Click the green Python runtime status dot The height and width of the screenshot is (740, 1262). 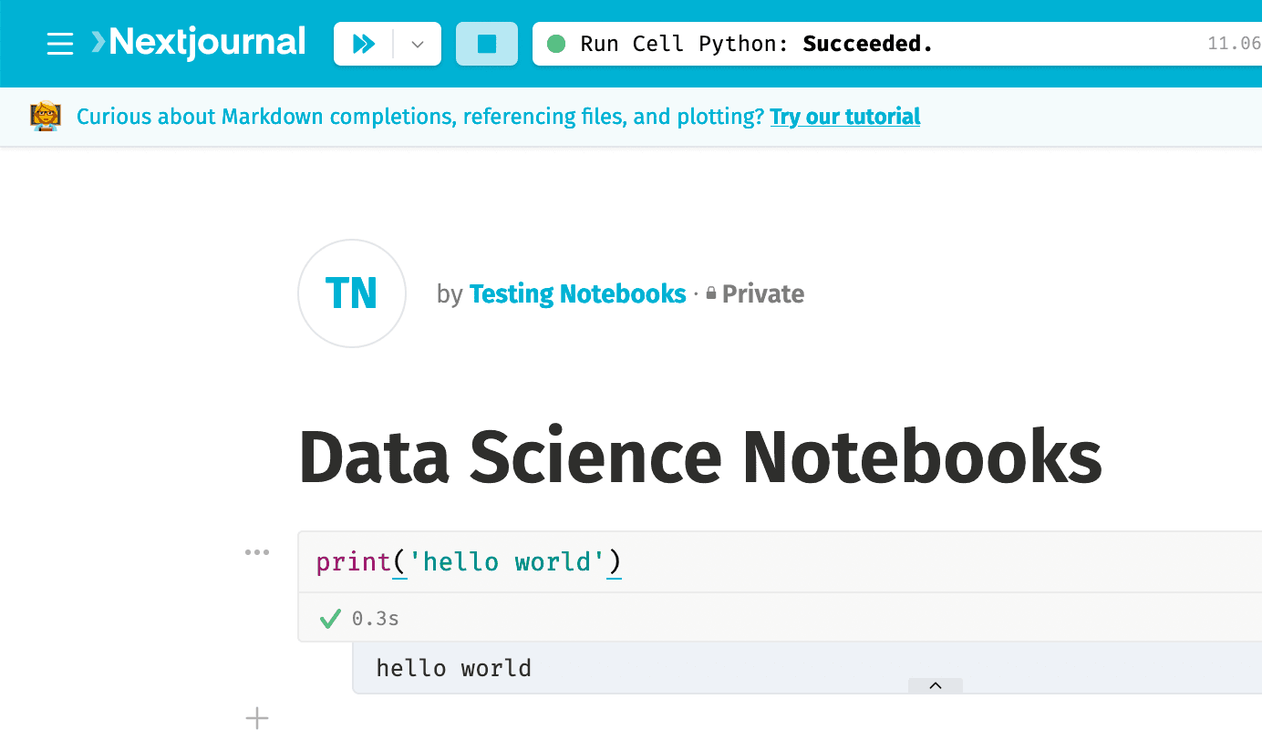coord(555,43)
